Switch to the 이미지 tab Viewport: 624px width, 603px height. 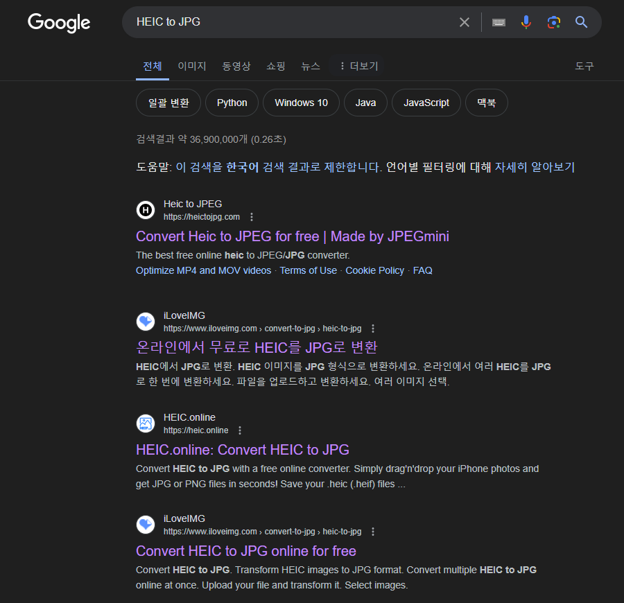coord(192,66)
